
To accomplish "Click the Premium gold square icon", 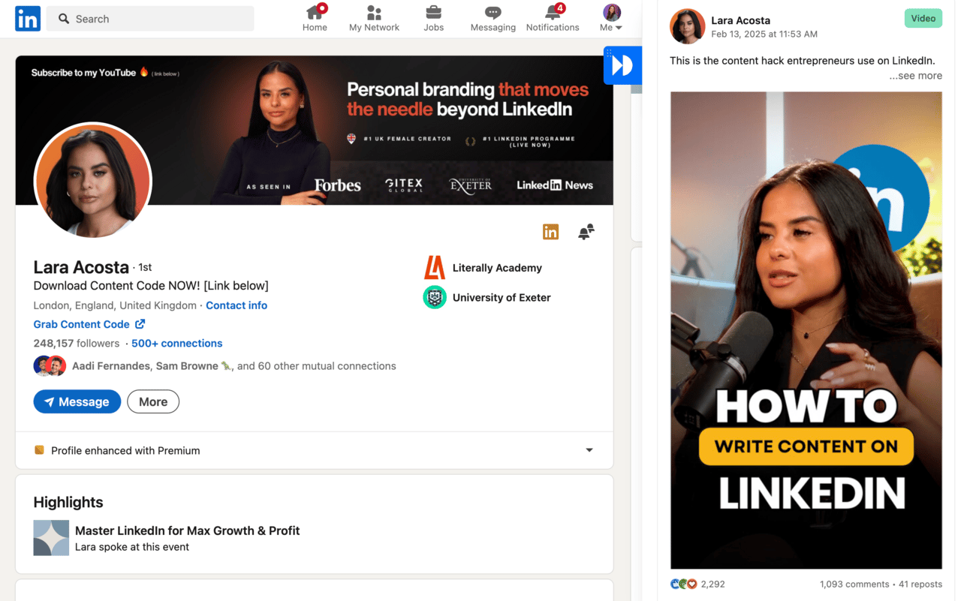I will point(39,450).
